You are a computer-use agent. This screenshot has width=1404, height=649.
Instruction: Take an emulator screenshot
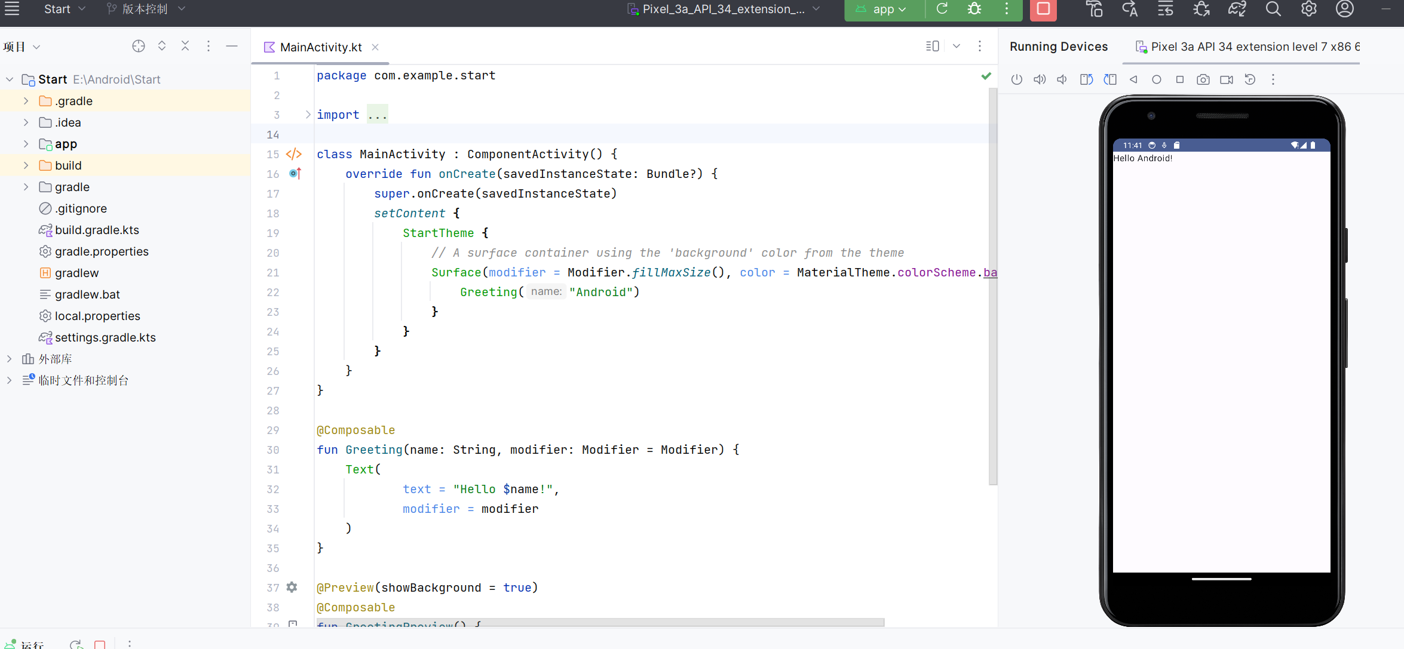coord(1203,79)
